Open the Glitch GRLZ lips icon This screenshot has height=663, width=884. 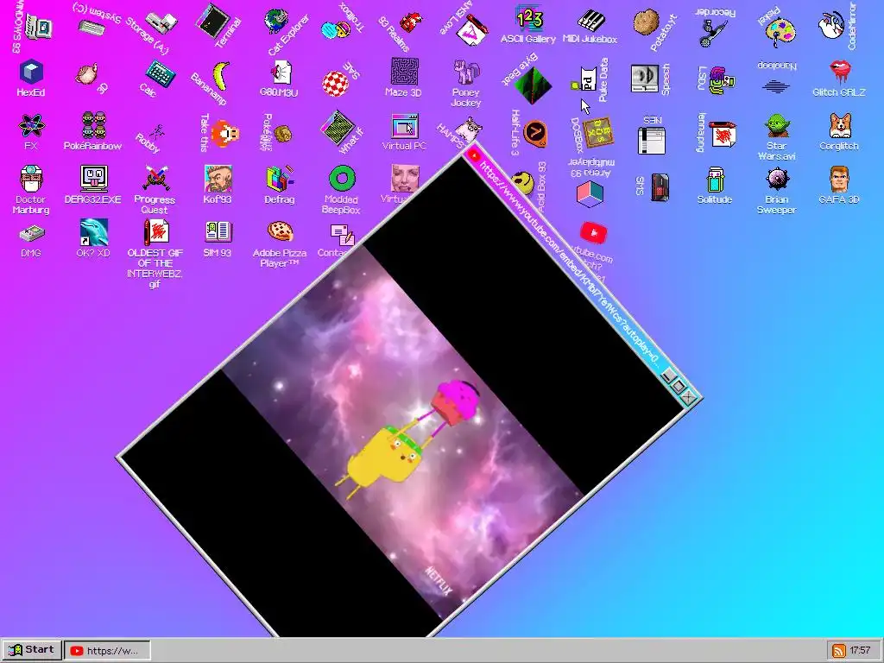click(839, 72)
